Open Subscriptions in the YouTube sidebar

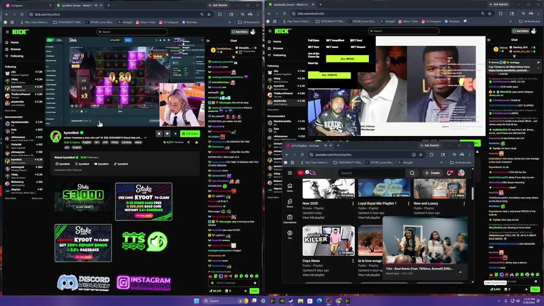coord(290,219)
